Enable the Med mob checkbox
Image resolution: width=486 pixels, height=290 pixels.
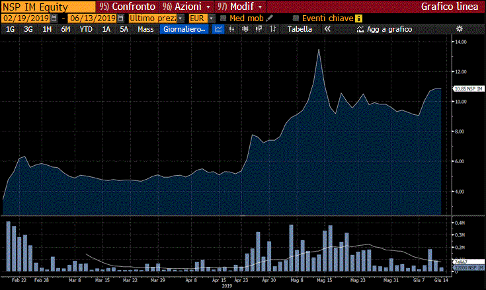click(223, 18)
